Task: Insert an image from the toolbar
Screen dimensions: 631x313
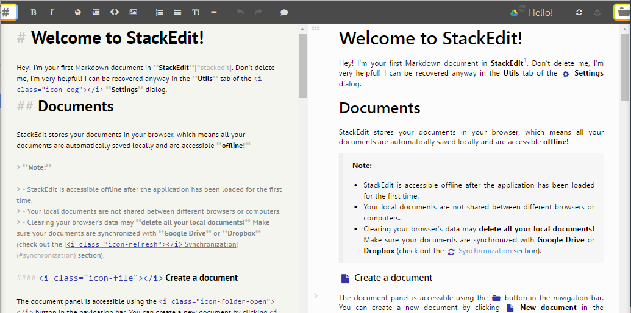Action: (x=133, y=12)
